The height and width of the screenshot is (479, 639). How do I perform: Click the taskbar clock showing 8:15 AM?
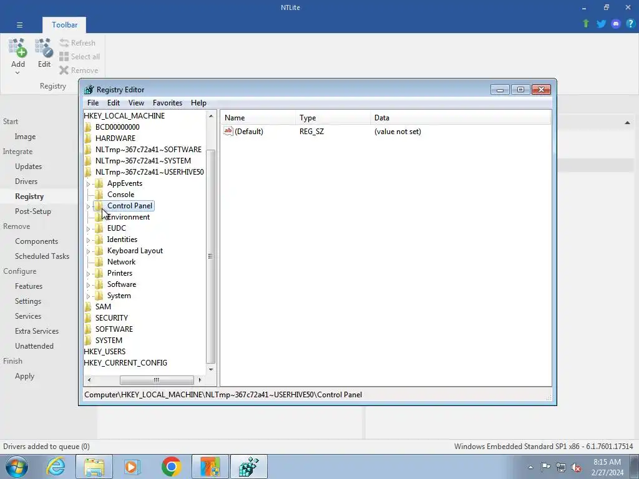pos(607,467)
